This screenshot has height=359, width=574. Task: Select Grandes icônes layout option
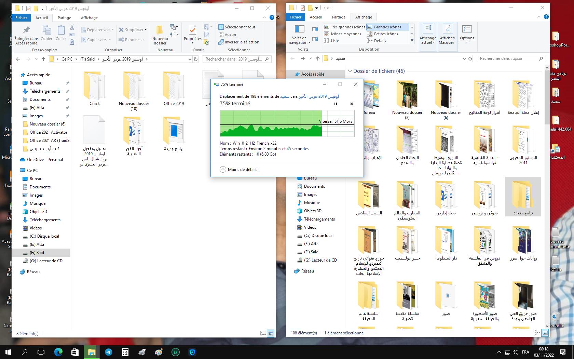tap(387, 27)
